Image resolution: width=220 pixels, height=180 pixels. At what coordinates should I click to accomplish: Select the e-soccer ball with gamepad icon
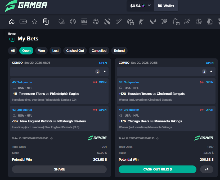tap(130, 22)
